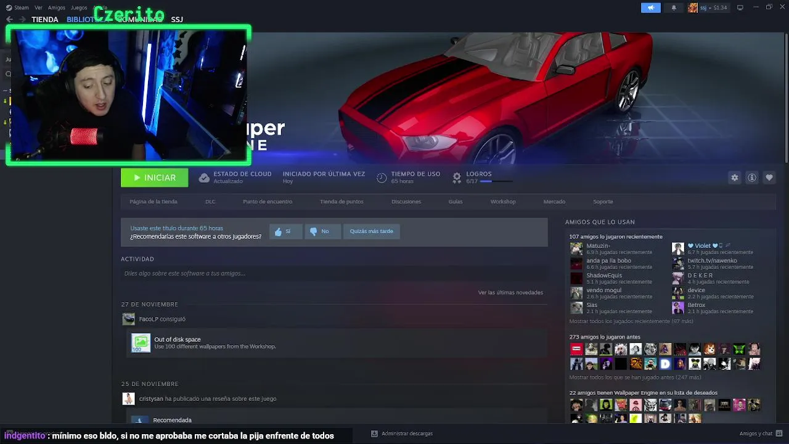The height and width of the screenshot is (444, 789).
Task: Click Sias friend avatar
Action: click(576, 308)
